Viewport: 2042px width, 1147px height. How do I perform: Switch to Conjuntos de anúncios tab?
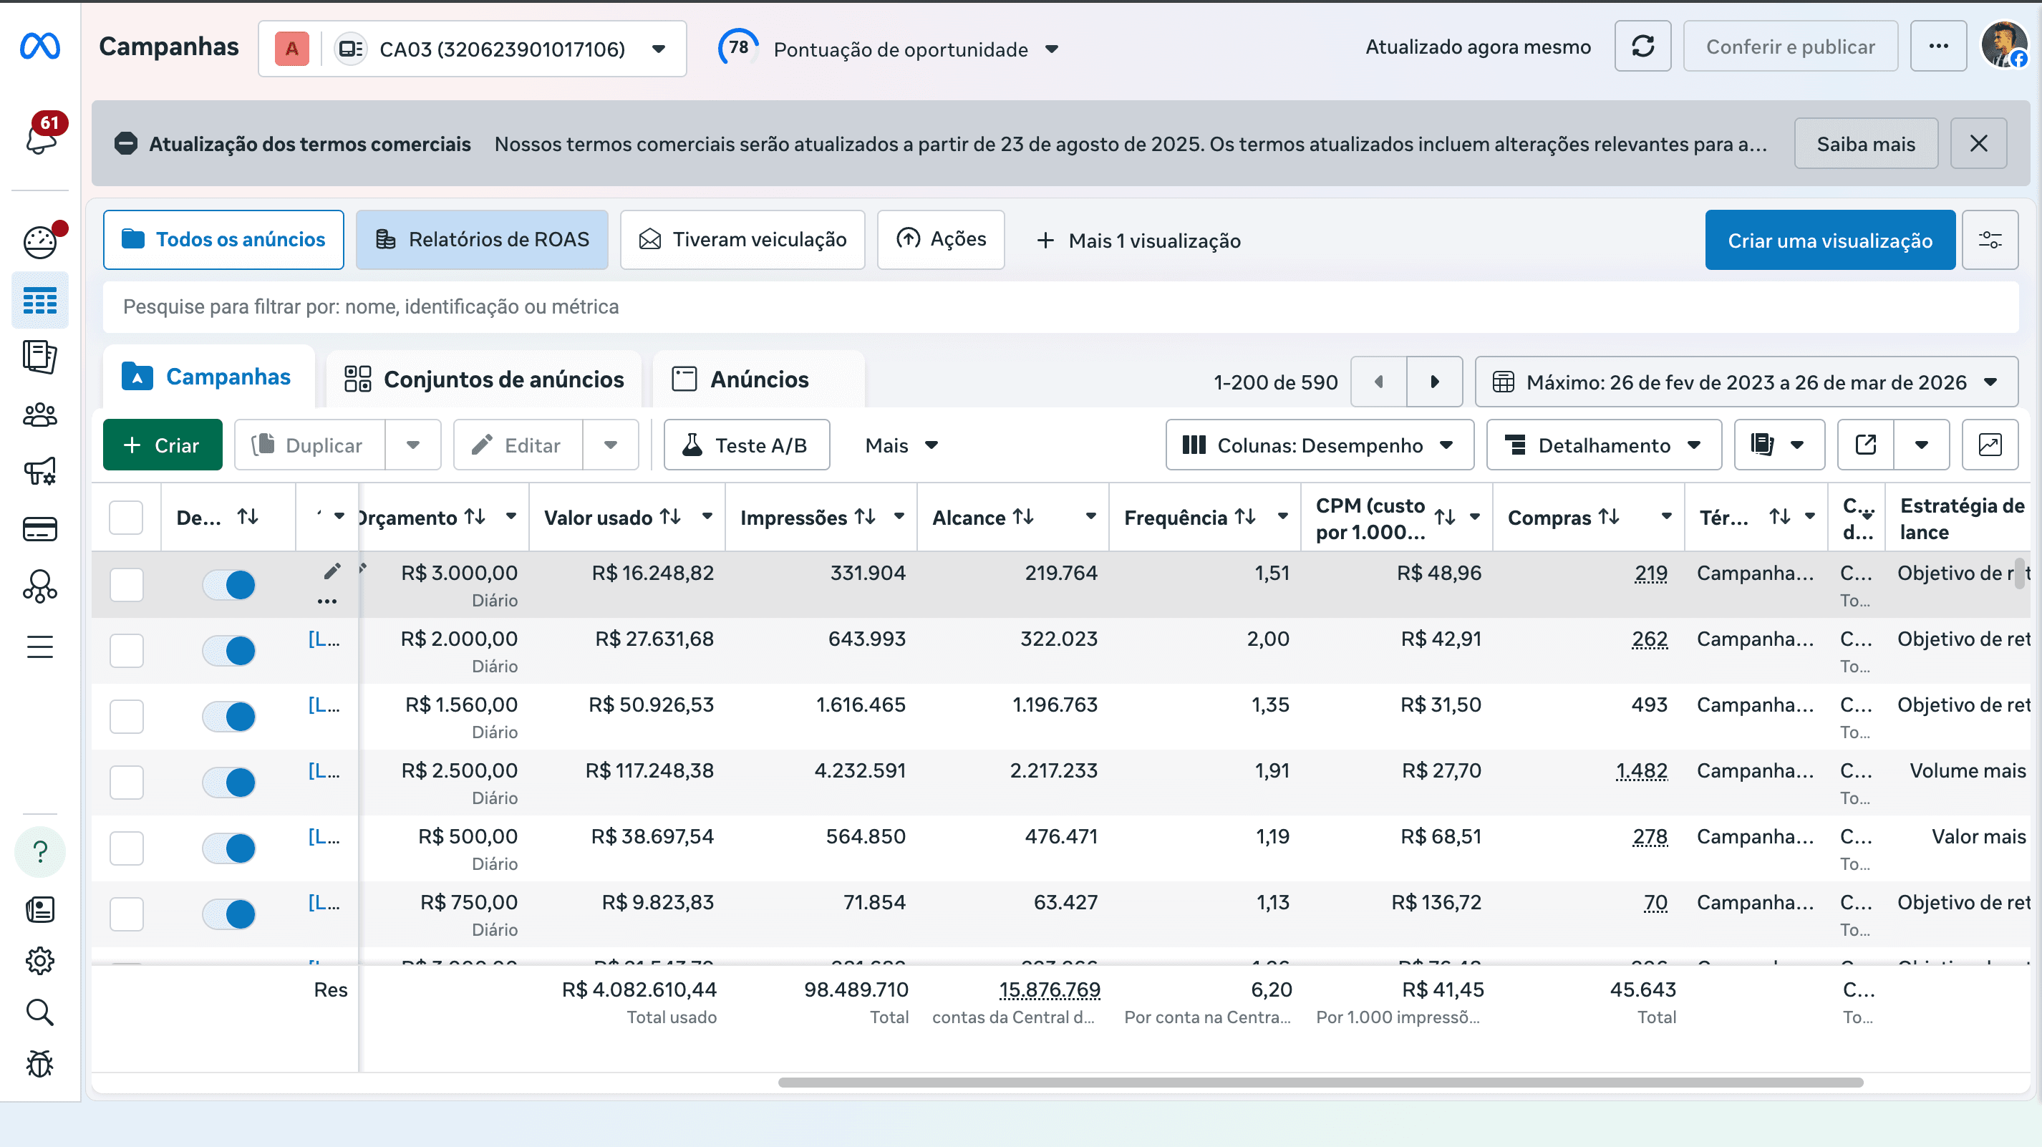(x=484, y=379)
